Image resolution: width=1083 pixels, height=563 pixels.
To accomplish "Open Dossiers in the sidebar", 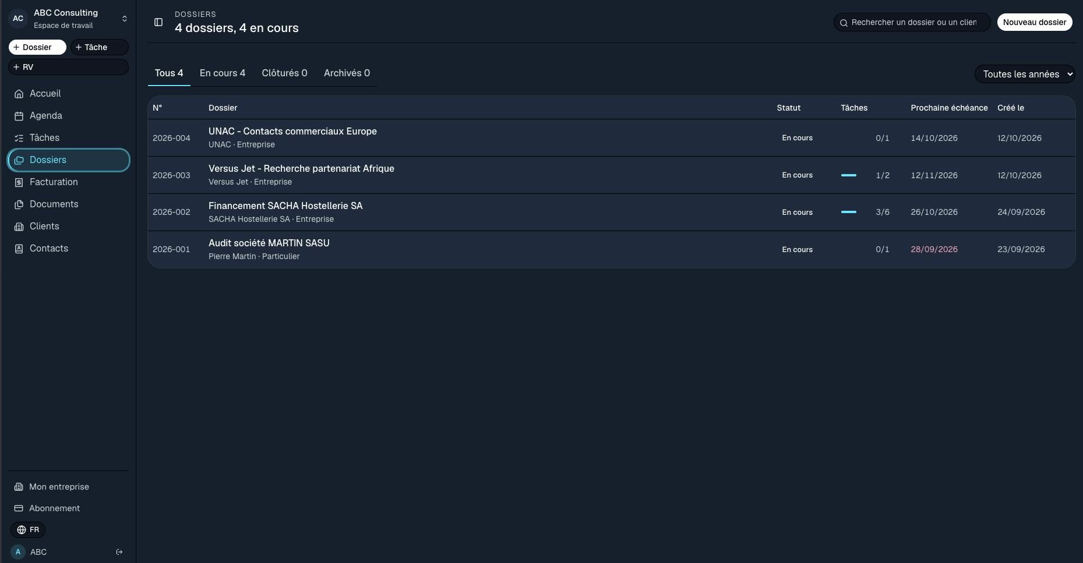I will (x=68, y=160).
